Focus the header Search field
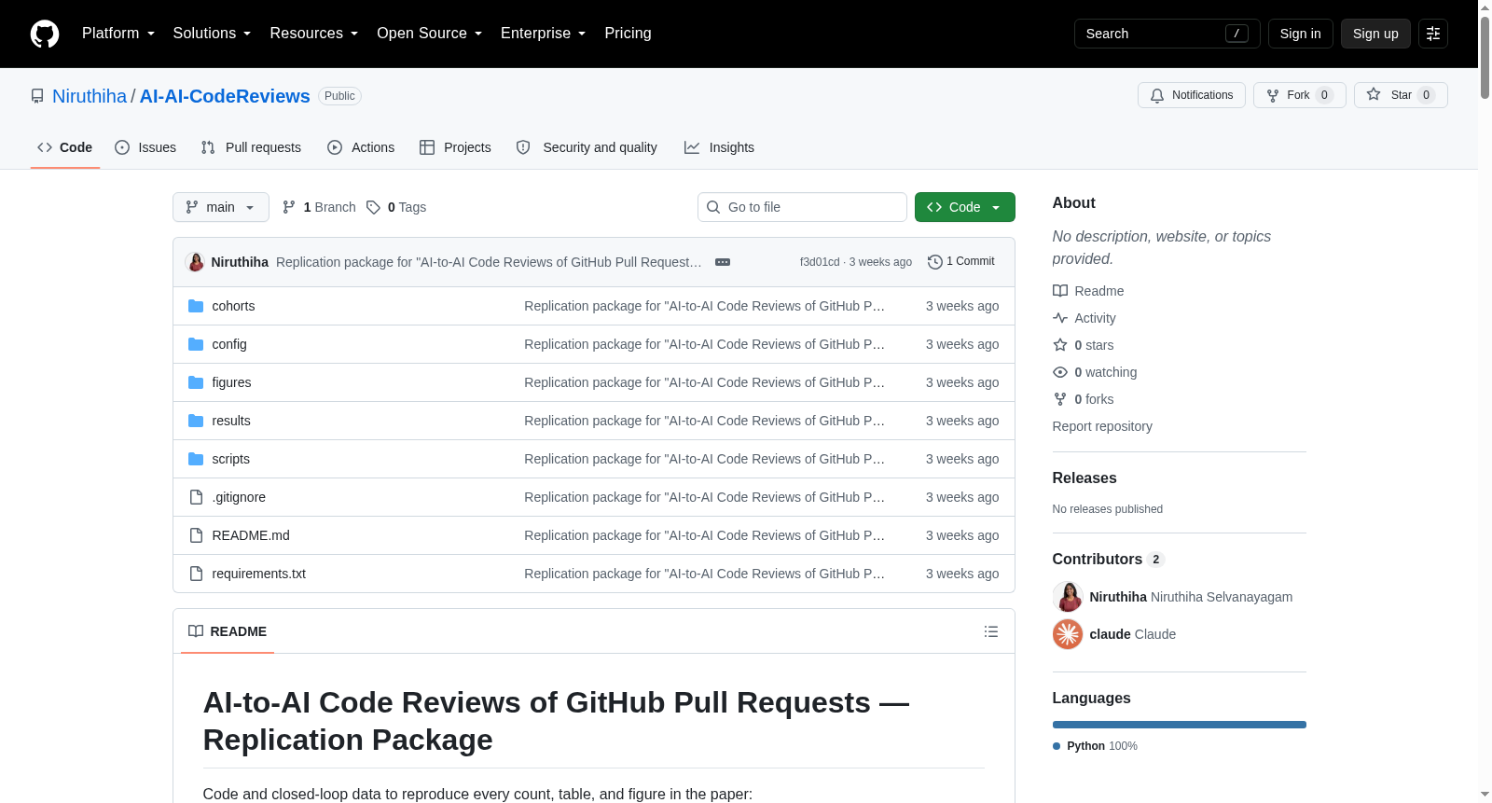 click(x=1167, y=34)
